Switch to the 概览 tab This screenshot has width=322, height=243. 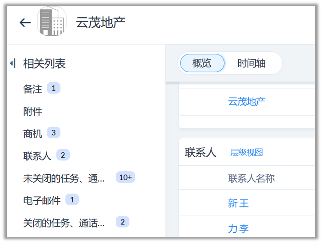coord(202,64)
